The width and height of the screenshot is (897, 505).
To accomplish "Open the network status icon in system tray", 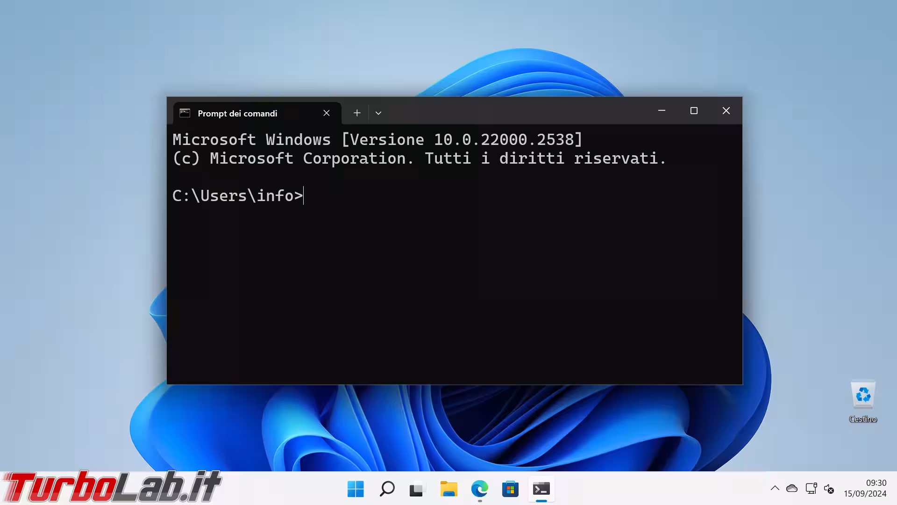I will [x=811, y=488].
